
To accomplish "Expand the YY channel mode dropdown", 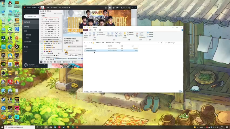I will (43, 13).
